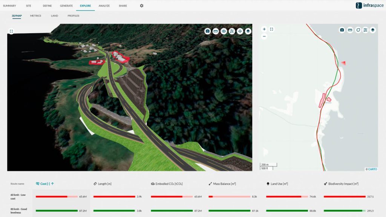Click the camera capture icon on the map panel
The width and height of the screenshot is (386, 217).
click(x=342, y=30)
